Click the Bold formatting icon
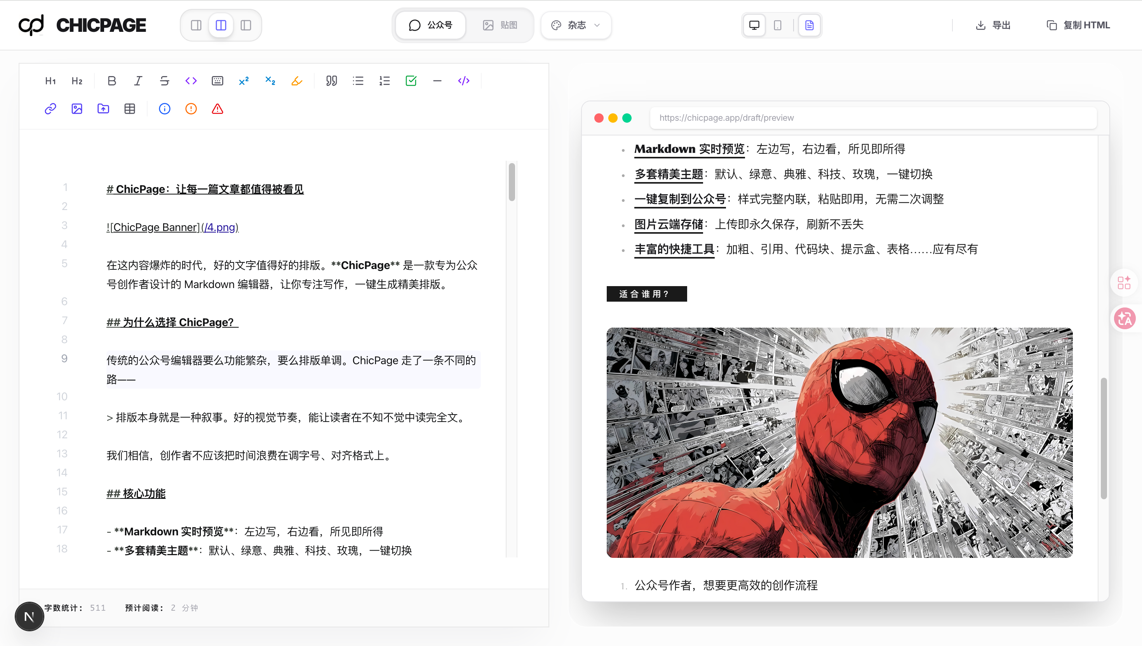 (x=111, y=81)
